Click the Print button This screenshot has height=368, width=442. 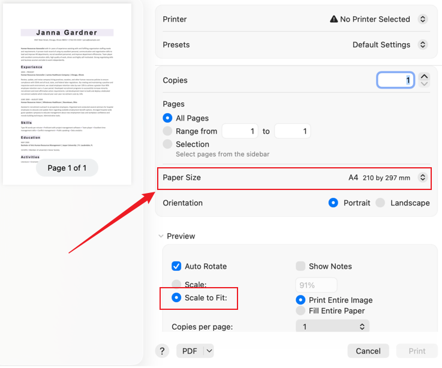[x=417, y=351]
